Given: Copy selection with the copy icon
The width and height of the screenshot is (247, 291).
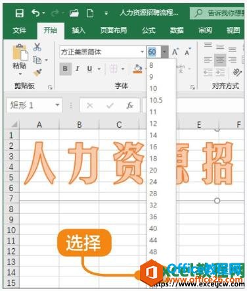Looking at the screenshot, I should (x=37, y=60).
